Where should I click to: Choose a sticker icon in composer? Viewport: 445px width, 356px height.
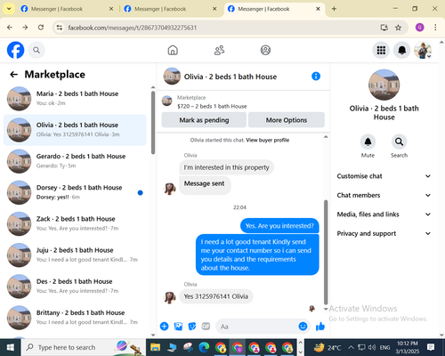[192, 327]
